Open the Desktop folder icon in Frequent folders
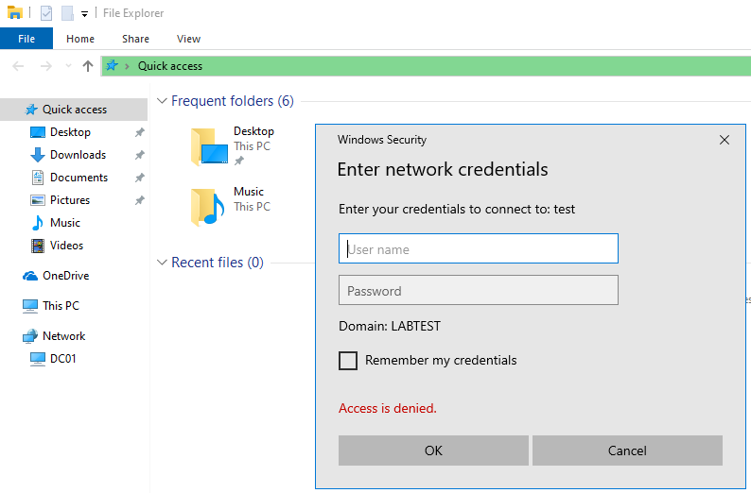751x493 pixels. coord(209,147)
